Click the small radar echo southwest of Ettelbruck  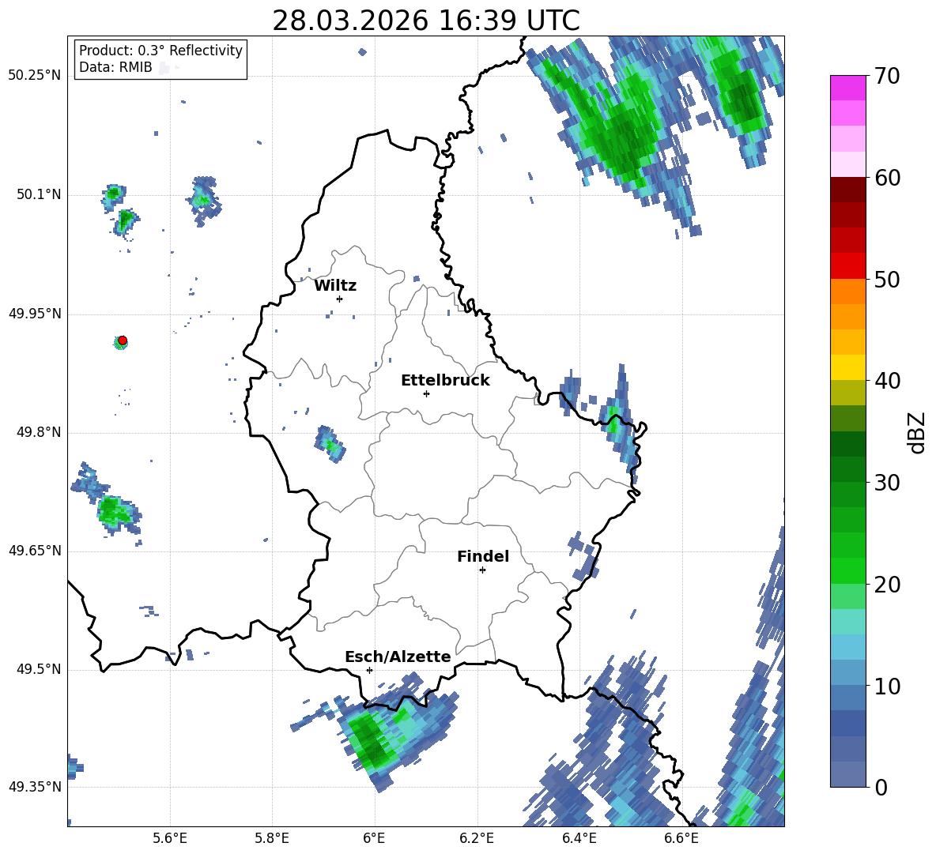330,443
